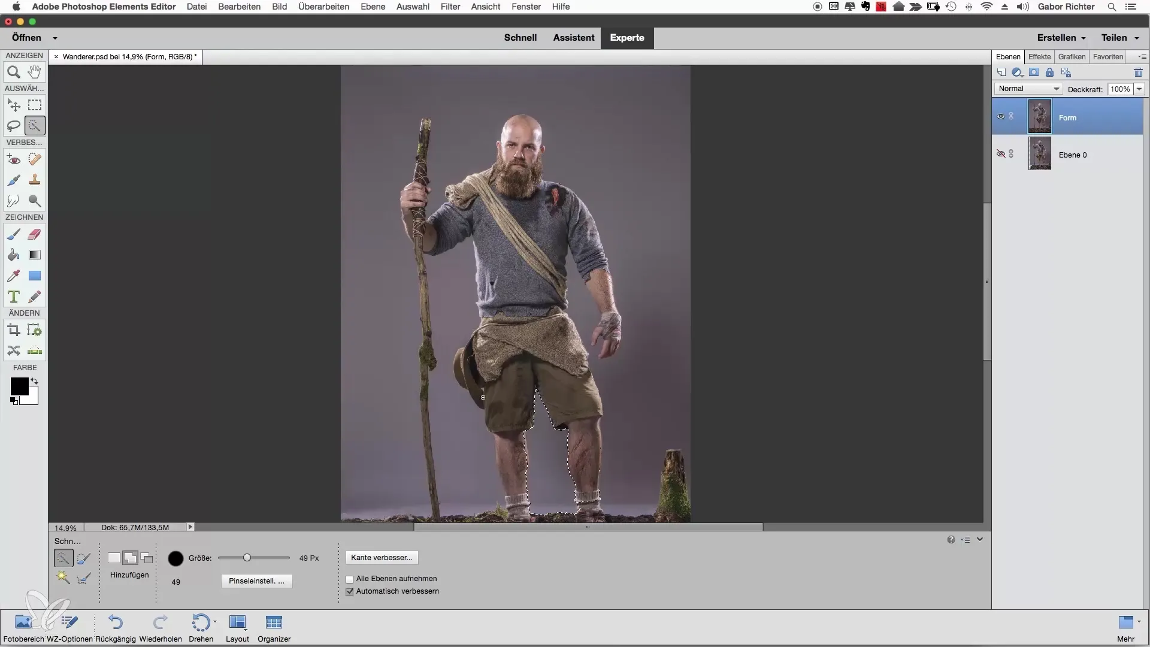Expand the Öffnen dropdown arrow
The height and width of the screenshot is (647, 1150).
click(x=55, y=38)
